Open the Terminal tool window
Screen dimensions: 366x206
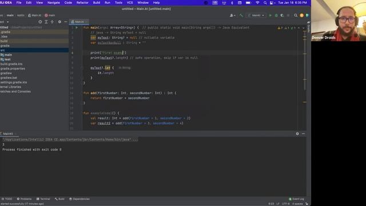[43, 199]
